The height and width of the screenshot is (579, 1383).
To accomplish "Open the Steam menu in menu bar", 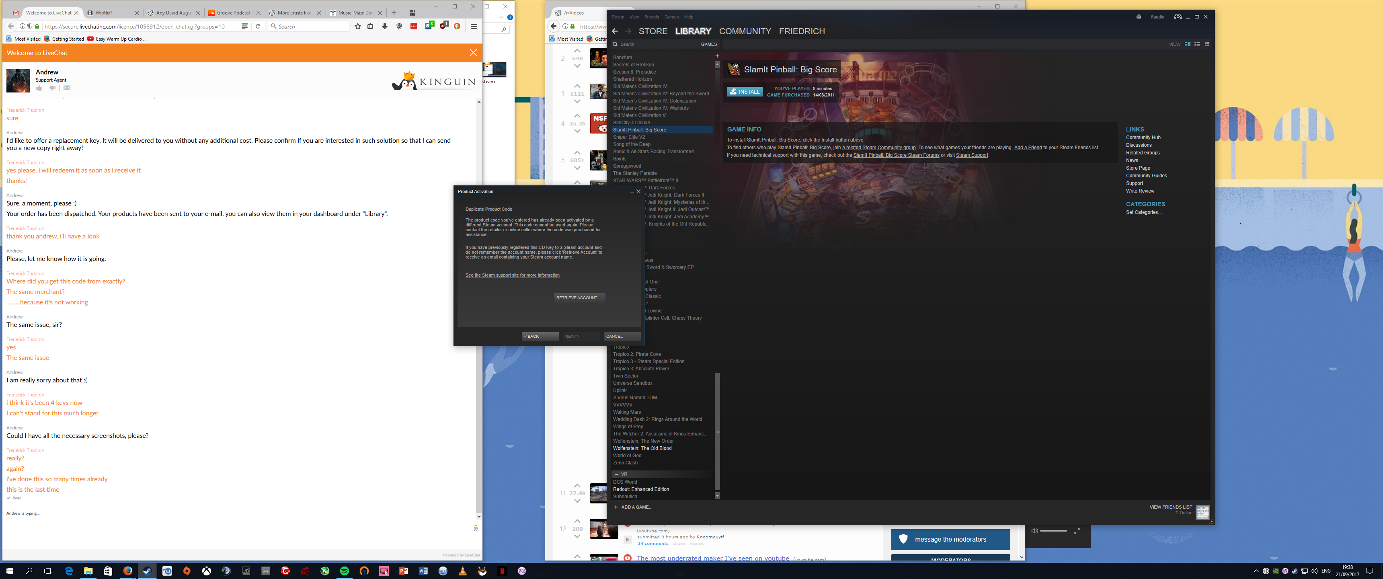I will click(x=618, y=16).
